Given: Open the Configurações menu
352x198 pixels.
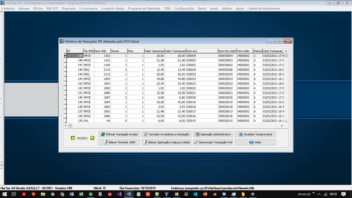Looking at the screenshot, I should point(184,9).
